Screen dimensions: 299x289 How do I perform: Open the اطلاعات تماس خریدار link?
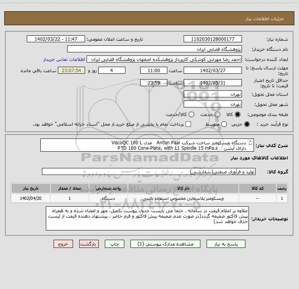tap(64, 59)
